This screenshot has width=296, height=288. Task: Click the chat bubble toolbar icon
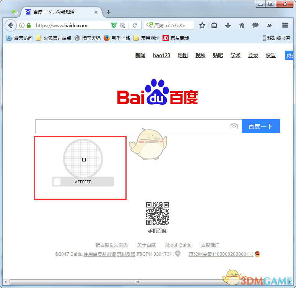pos(255,25)
